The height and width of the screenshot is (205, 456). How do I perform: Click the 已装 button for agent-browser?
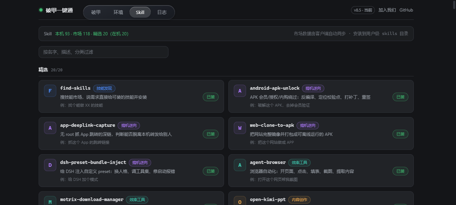coord(400,171)
